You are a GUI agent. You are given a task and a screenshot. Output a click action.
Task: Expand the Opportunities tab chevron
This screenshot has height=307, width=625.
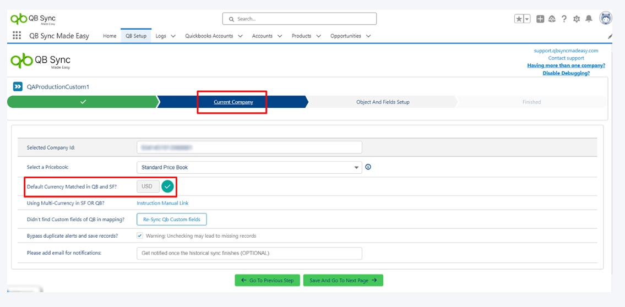coord(368,36)
